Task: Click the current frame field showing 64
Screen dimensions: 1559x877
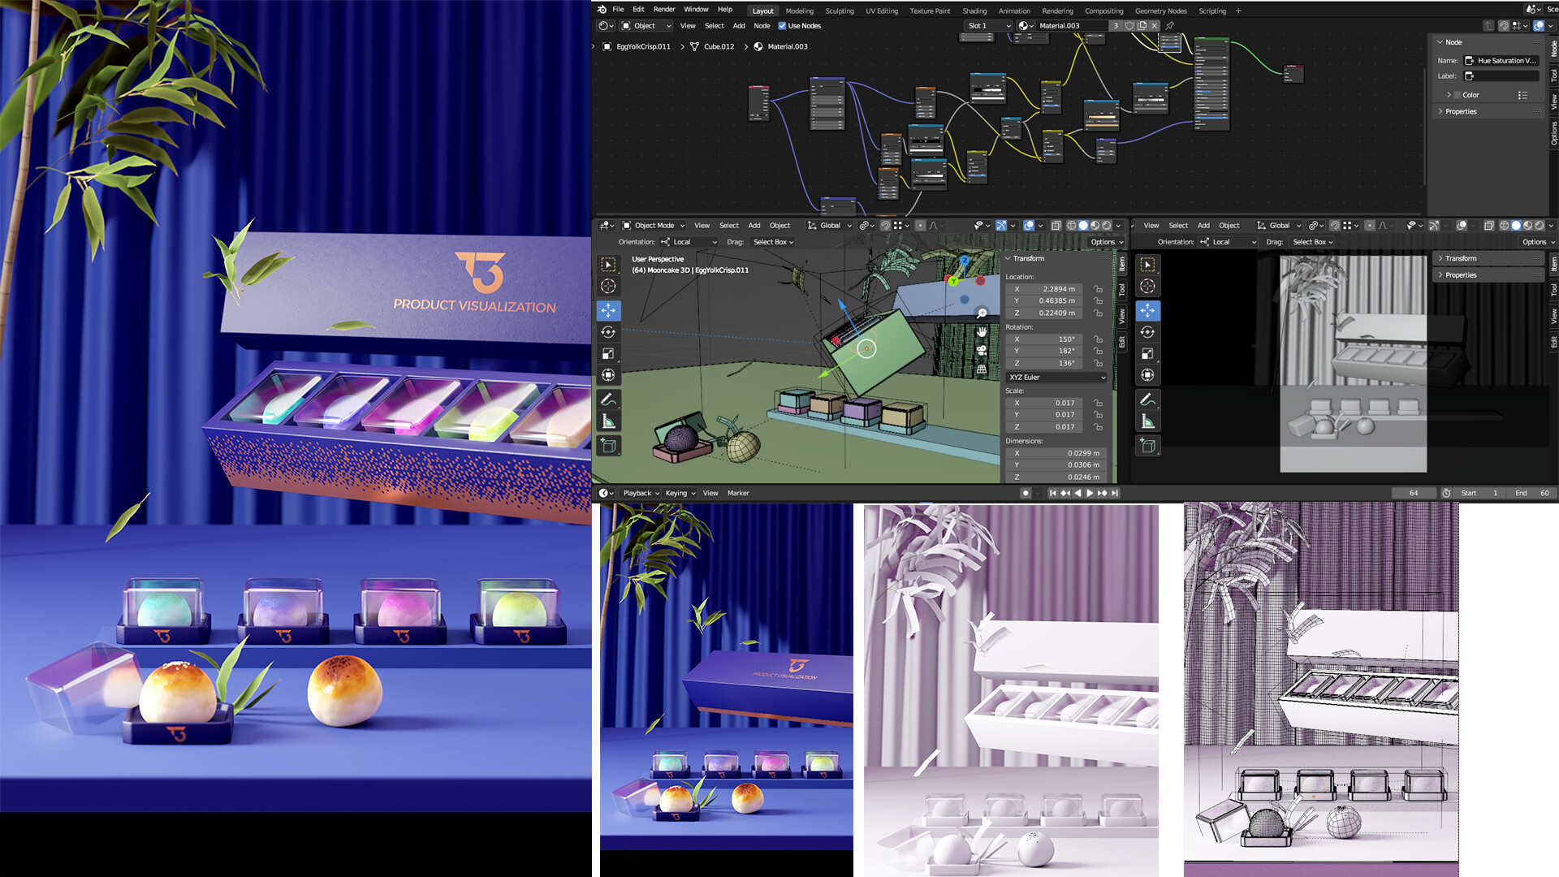Action: [1413, 493]
